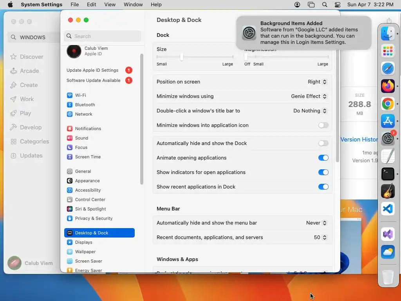
Task: Open Firefox from the Dock
Action: [x=388, y=86]
